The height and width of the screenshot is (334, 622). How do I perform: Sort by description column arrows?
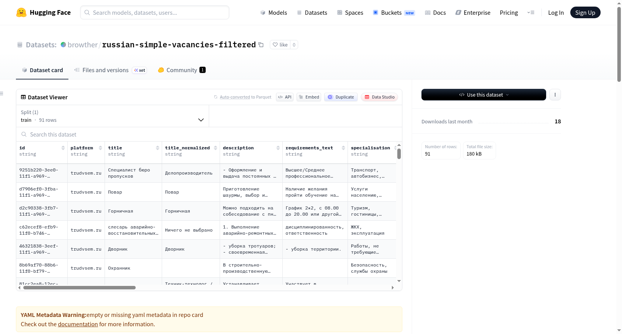(x=278, y=148)
